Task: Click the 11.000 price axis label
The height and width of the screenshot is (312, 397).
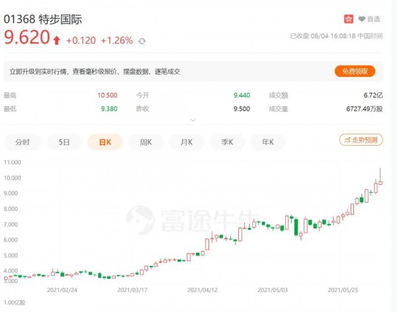Action: pyautogui.click(x=12, y=162)
